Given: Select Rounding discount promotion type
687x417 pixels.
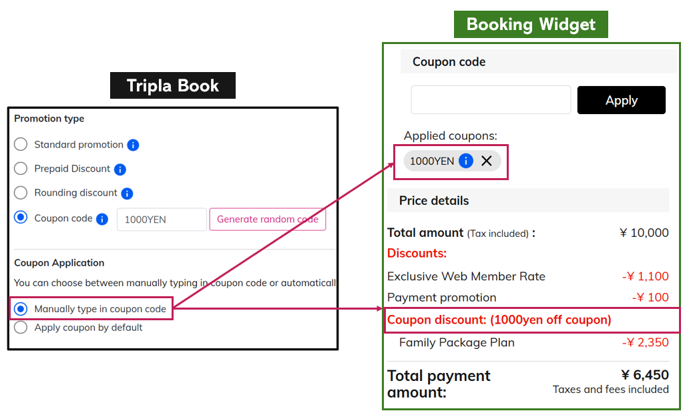Looking at the screenshot, I should point(21,193).
